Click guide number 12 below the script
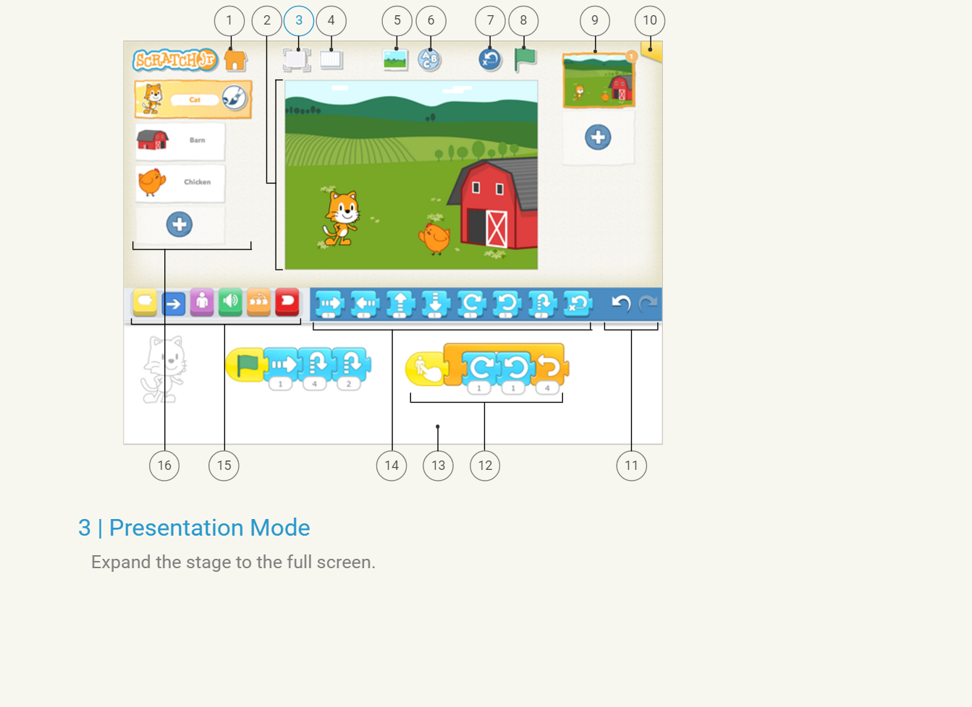Image resolution: width=972 pixels, height=707 pixels. [485, 466]
